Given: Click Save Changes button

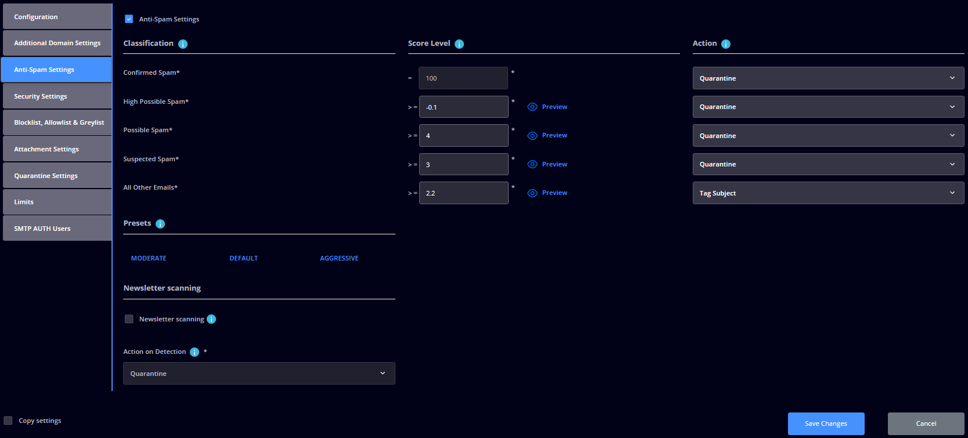Looking at the screenshot, I should pos(826,423).
